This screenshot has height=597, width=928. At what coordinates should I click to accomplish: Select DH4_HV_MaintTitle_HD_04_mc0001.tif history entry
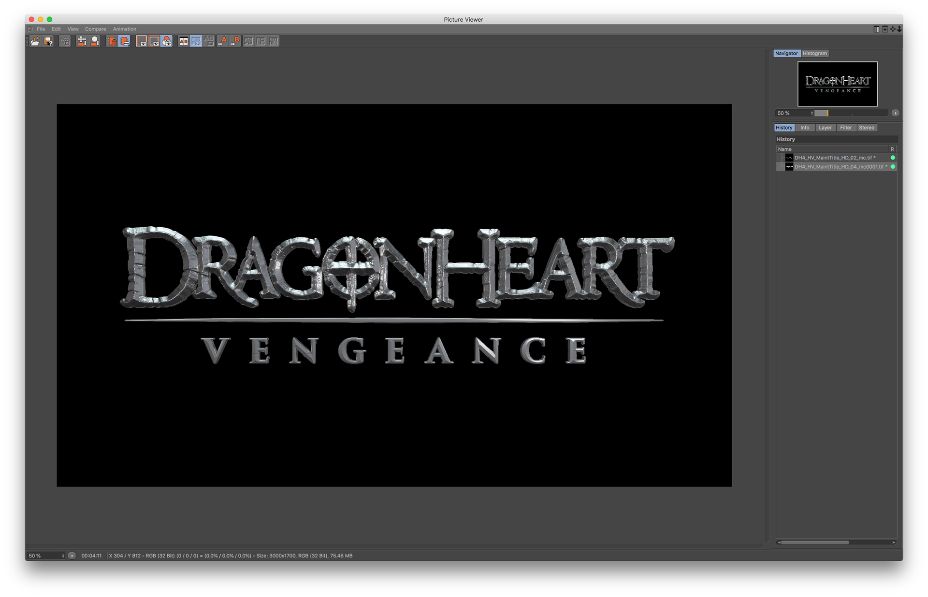[840, 167]
